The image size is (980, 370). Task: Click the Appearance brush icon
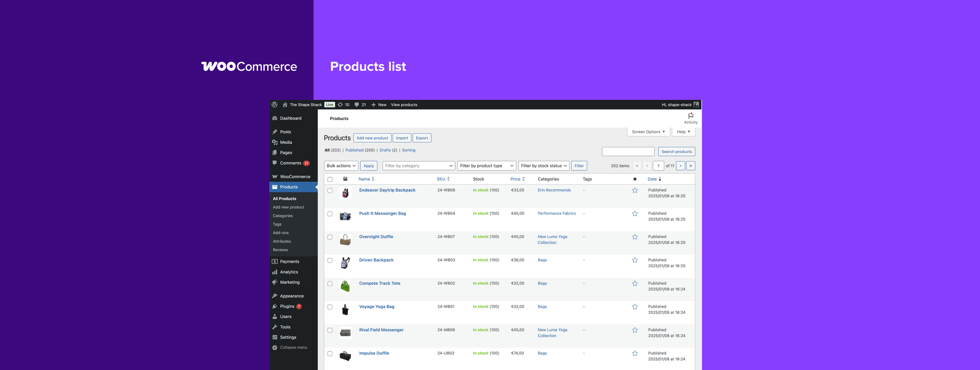275,296
